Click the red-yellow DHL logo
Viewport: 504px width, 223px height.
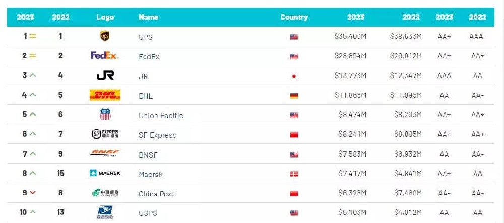pyautogui.click(x=105, y=95)
